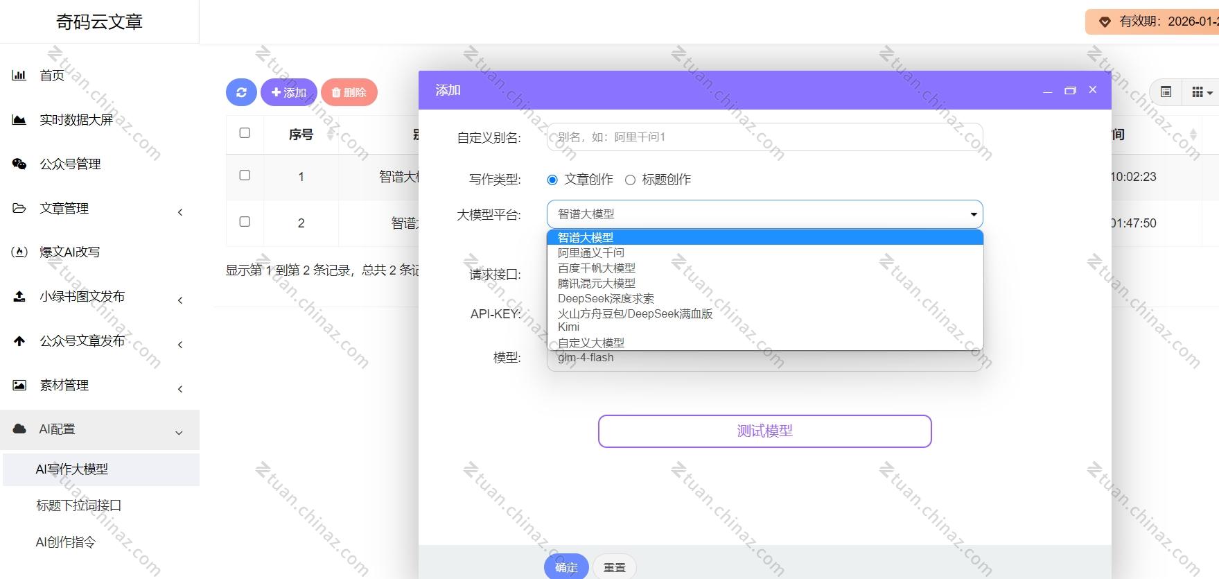Screen dimensions: 1219x579
Task: Minimize the 添加 dialog
Action: pyautogui.click(x=1048, y=91)
